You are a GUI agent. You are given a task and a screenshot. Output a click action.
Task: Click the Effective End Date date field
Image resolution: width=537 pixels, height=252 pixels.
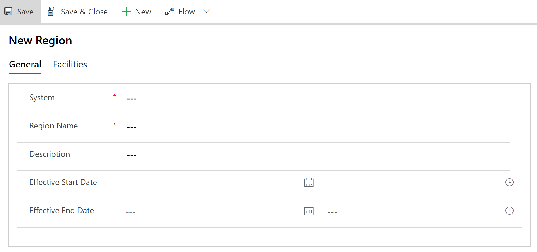pyautogui.click(x=211, y=212)
